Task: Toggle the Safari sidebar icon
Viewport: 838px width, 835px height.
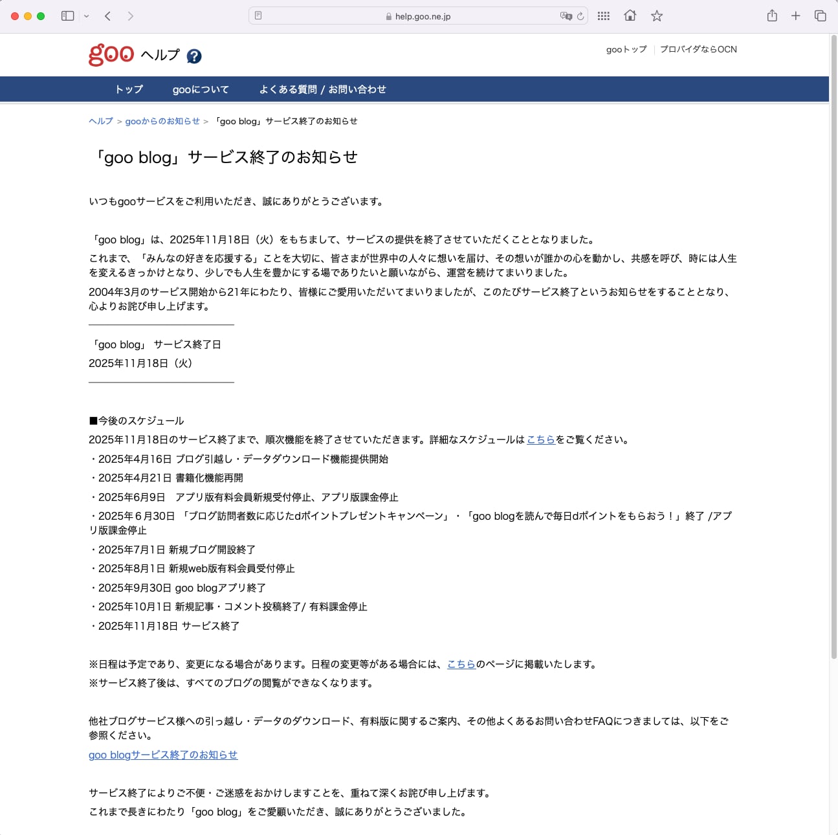Action: [x=67, y=16]
